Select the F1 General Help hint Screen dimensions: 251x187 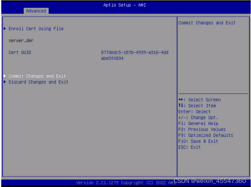coord(198,123)
